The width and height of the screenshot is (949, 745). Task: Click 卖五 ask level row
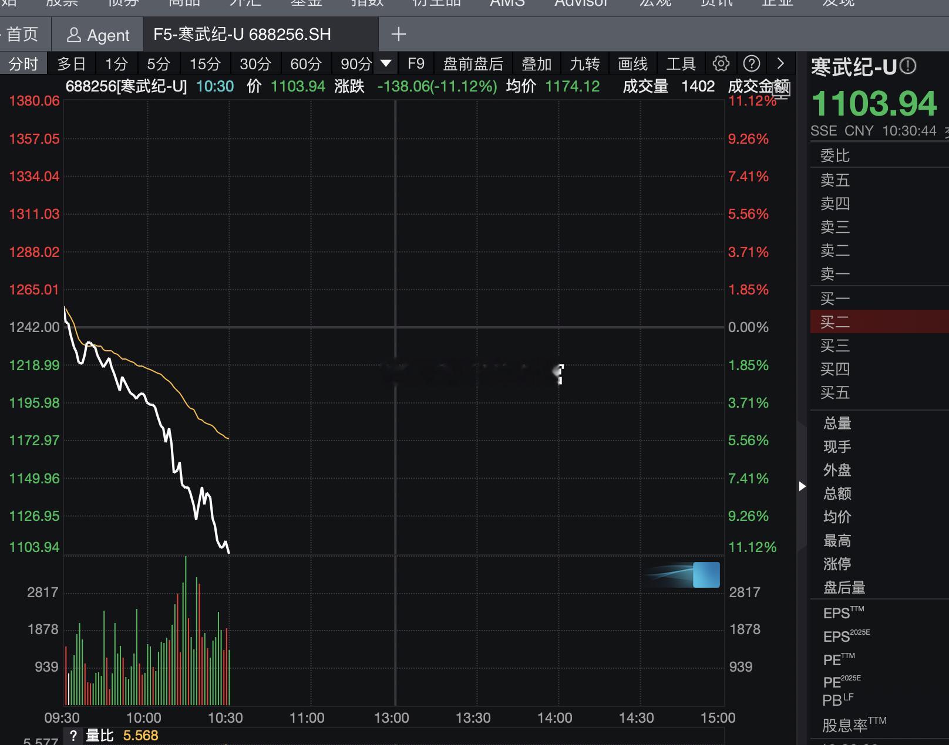(x=880, y=180)
